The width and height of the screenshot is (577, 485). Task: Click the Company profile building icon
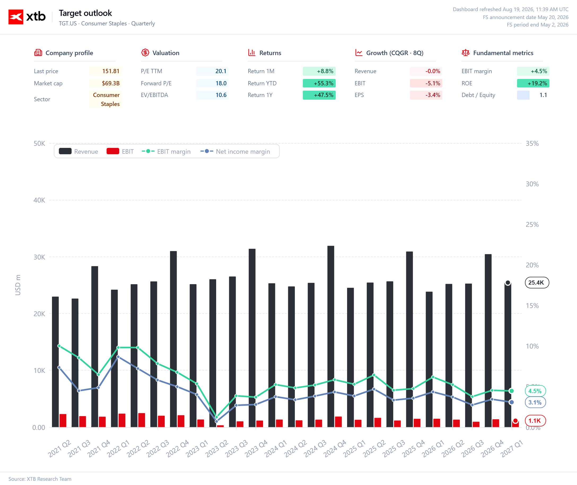38,52
